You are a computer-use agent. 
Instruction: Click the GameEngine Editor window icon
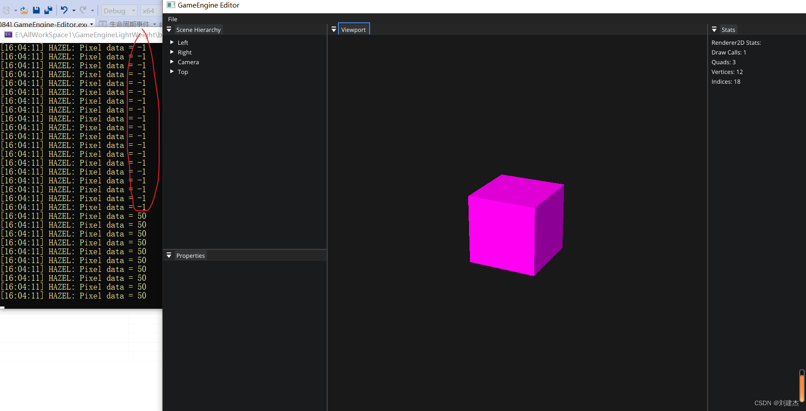coord(171,5)
